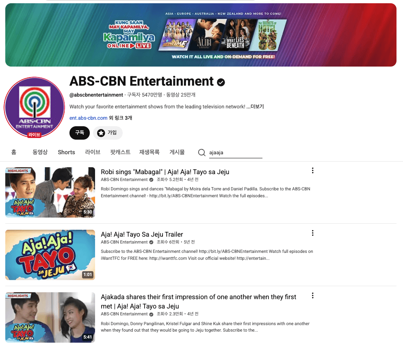Click the 동영상 25만개 video count
Image resolution: width=403 pixels, height=343 pixels.
pos(181,95)
